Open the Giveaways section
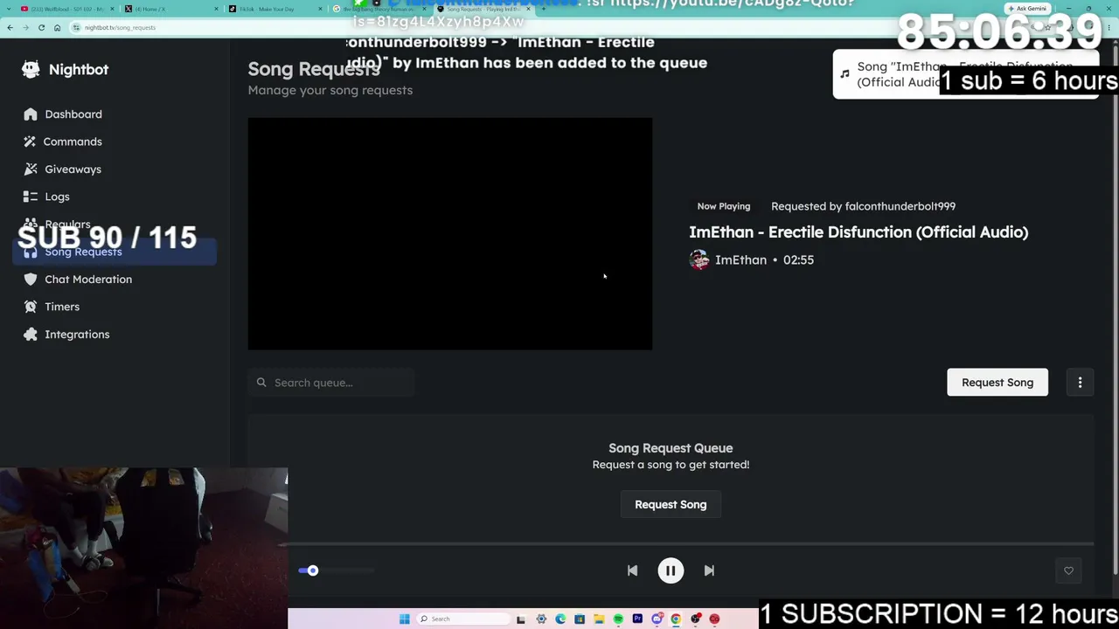Image resolution: width=1119 pixels, height=629 pixels. pyautogui.click(x=73, y=169)
